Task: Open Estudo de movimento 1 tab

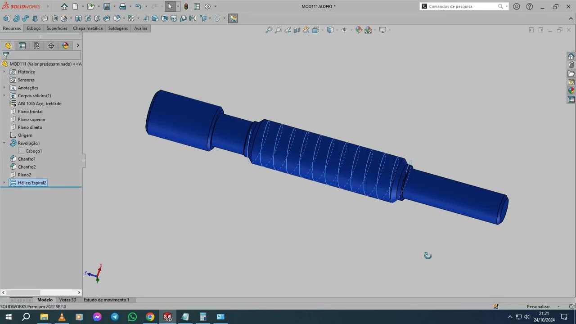Action: (x=106, y=300)
